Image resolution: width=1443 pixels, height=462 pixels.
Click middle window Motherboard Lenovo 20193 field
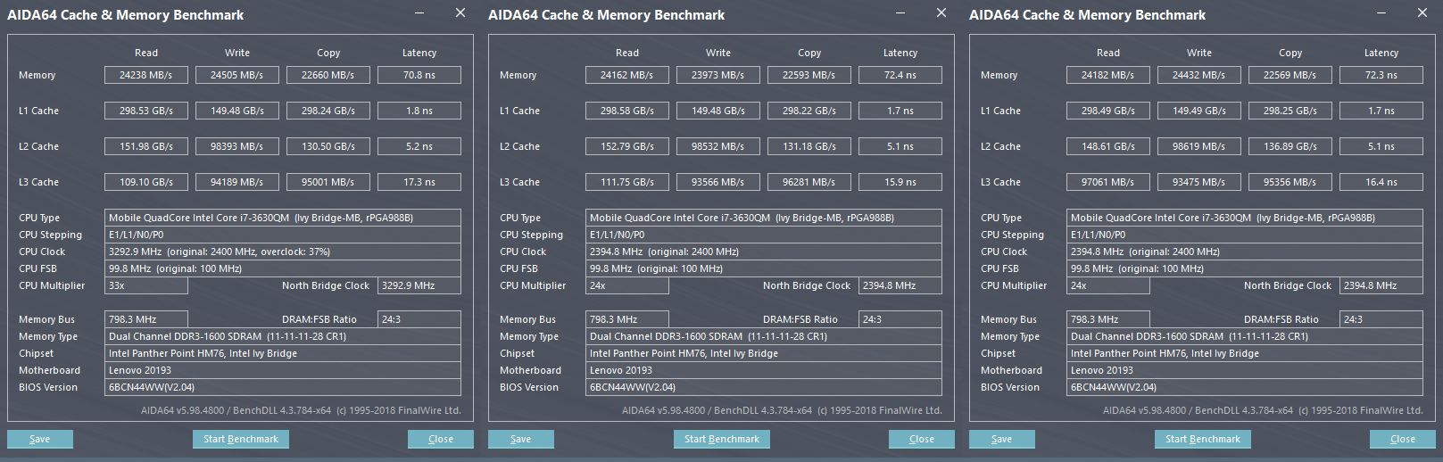[764, 370]
